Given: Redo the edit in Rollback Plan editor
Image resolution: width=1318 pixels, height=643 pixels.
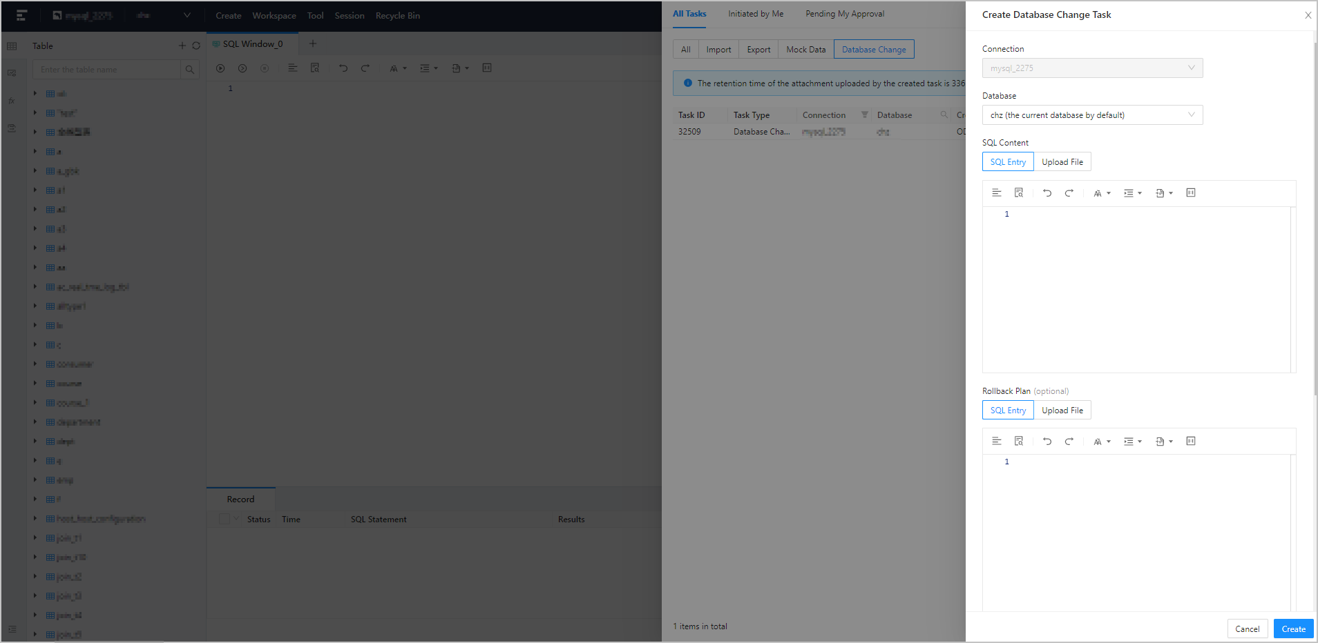Looking at the screenshot, I should tap(1069, 442).
